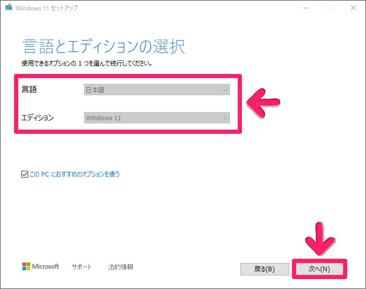Click the 'Windows 11 セットアップ' title text
The image size is (366, 289).
pyautogui.click(x=47, y=8)
